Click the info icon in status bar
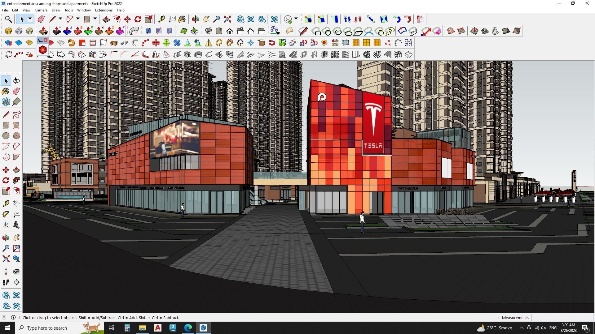This screenshot has height=334, width=595. tap(13, 317)
